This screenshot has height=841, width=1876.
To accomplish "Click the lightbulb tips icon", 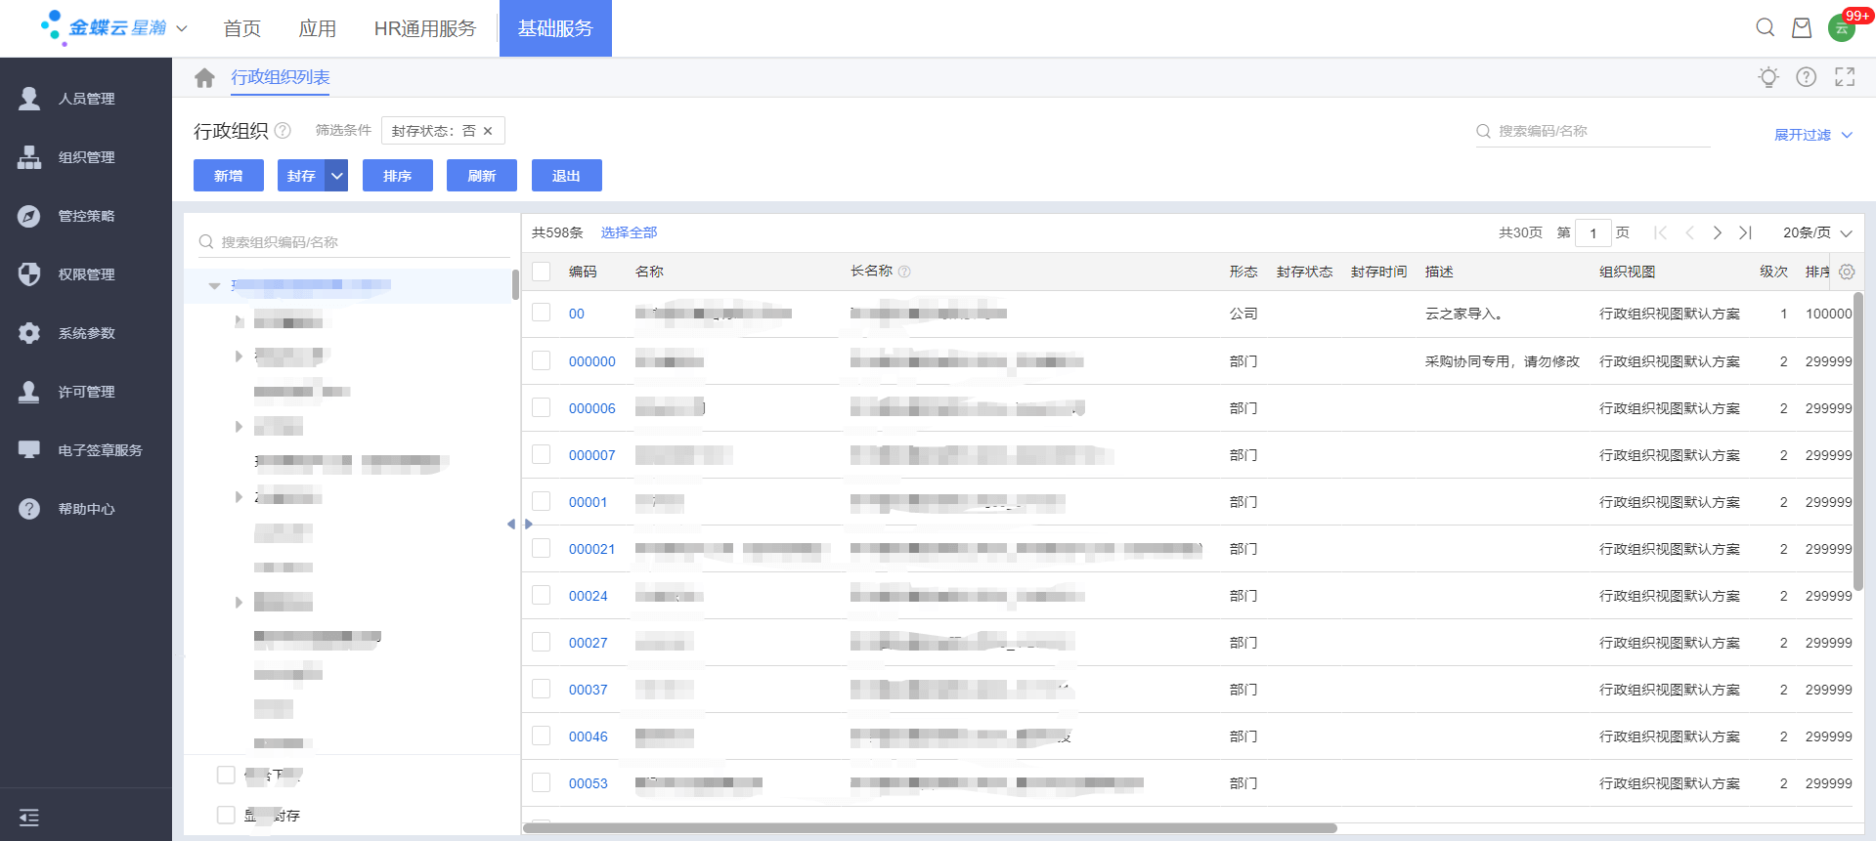I will click(1768, 77).
